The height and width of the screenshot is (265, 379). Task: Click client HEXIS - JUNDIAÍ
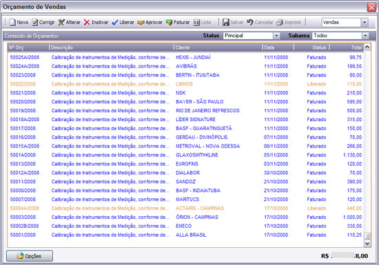(193, 57)
